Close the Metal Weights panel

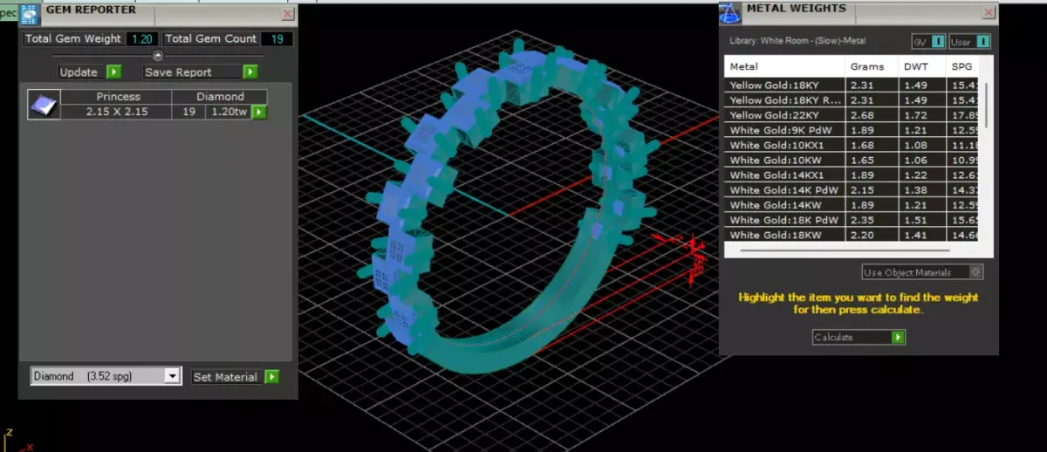coord(989,13)
